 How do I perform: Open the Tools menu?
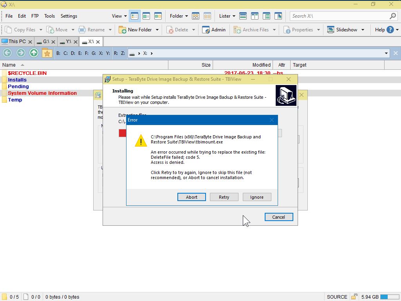[x=49, y=16]
